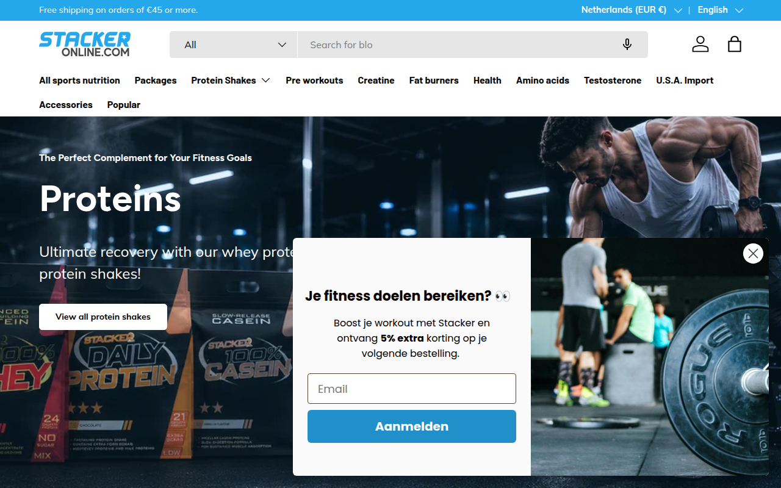Expand the Protein Shakes submenu
781x488 pixels.
tap(231, 81)
